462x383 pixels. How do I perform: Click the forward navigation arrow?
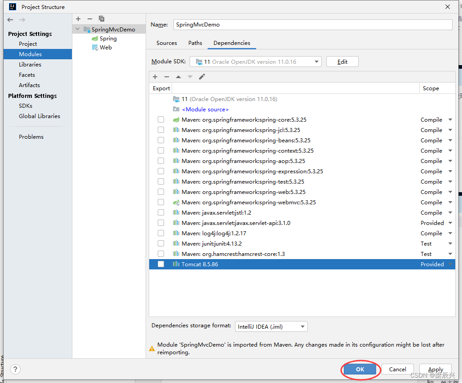pos(22,20)
